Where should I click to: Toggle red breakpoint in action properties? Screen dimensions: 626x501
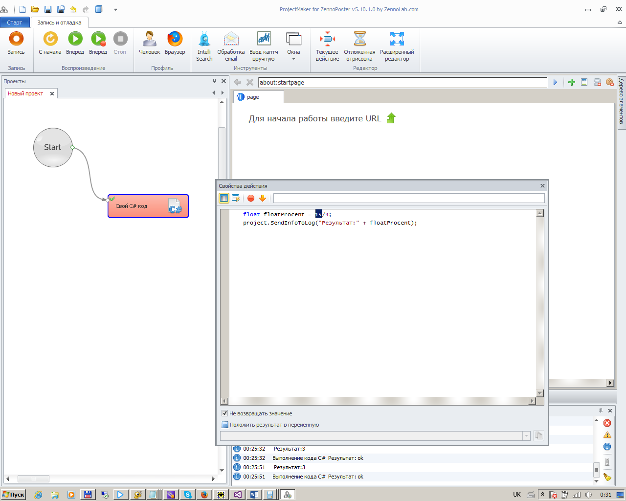point(251,198)
